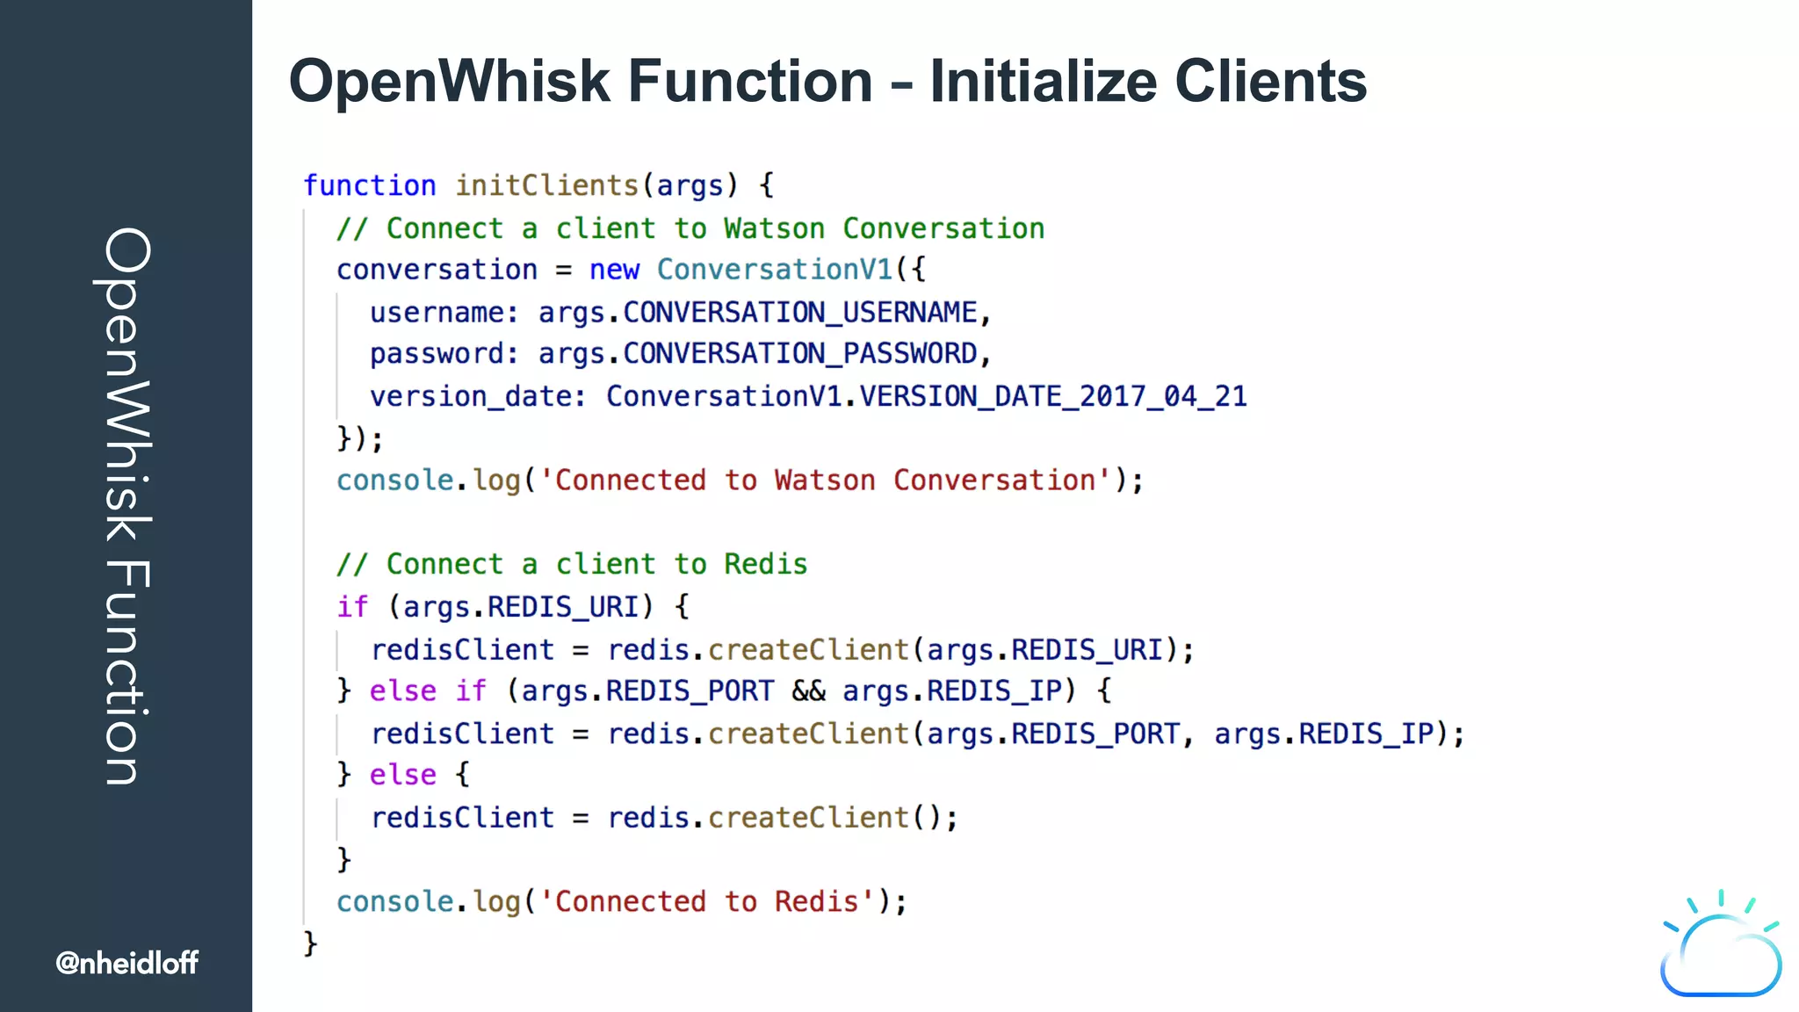The height and width of the screenshot is (1012, 1799).
Task: Click the first 'createClient' call with REDIS_URI
Action: click(x=808, y=649)
